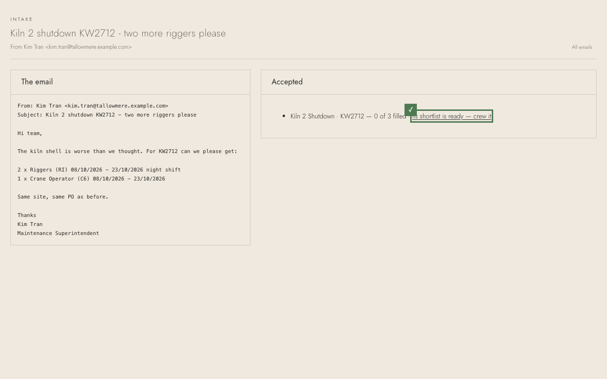Click "Maintenance Superintendent" in the signature
Screen dimensions: 607x379
[x=58, y=233]
